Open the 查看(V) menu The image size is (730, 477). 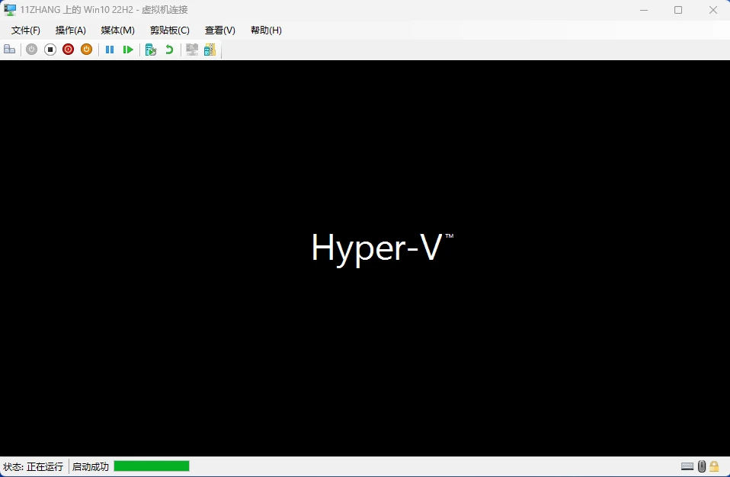[x=220, y=30]
